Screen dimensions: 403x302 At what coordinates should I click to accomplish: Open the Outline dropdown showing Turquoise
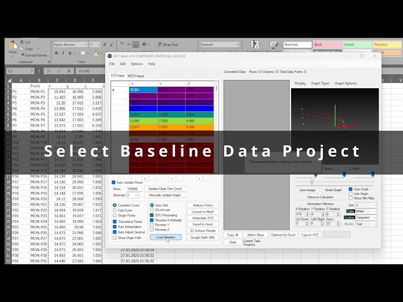pyautogui.click(x=366, y=218)
